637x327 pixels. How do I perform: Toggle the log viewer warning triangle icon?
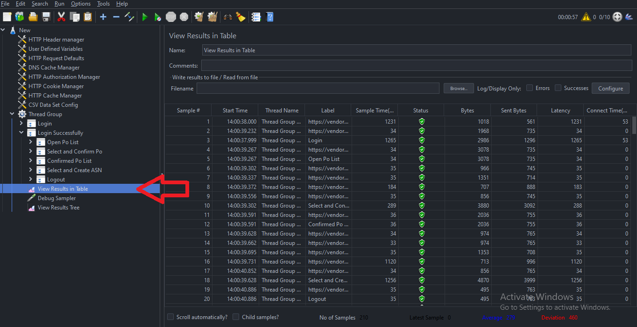(x=586, y=17)
